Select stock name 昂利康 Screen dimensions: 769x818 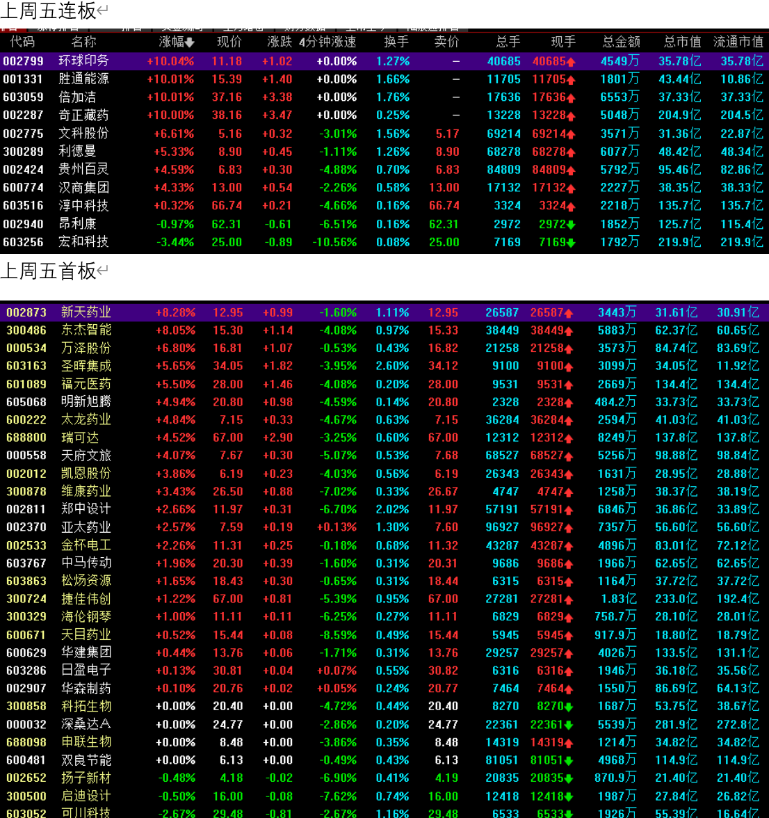pos(78,224)
